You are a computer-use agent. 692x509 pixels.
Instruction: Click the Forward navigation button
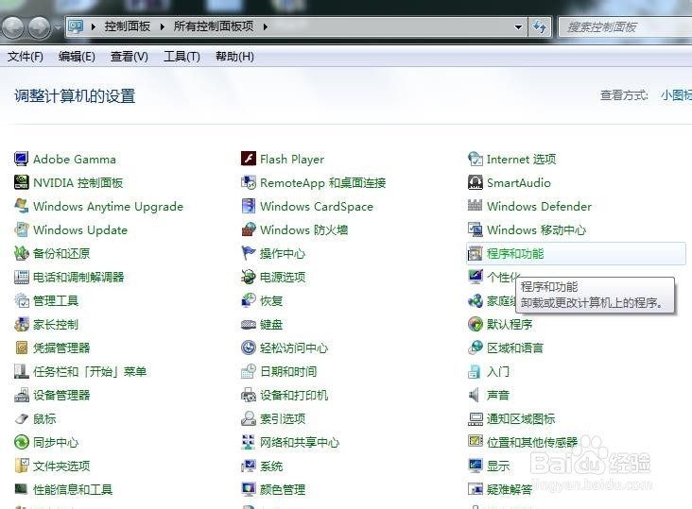pyautogui.click(x=40, y=27)
